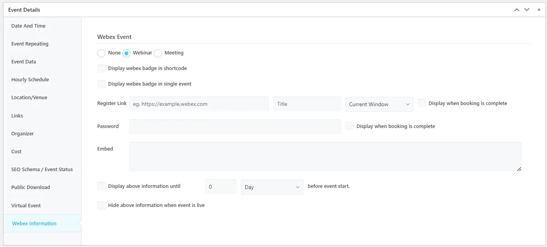Switch to Hourly Schedule tab

(30, 80)
